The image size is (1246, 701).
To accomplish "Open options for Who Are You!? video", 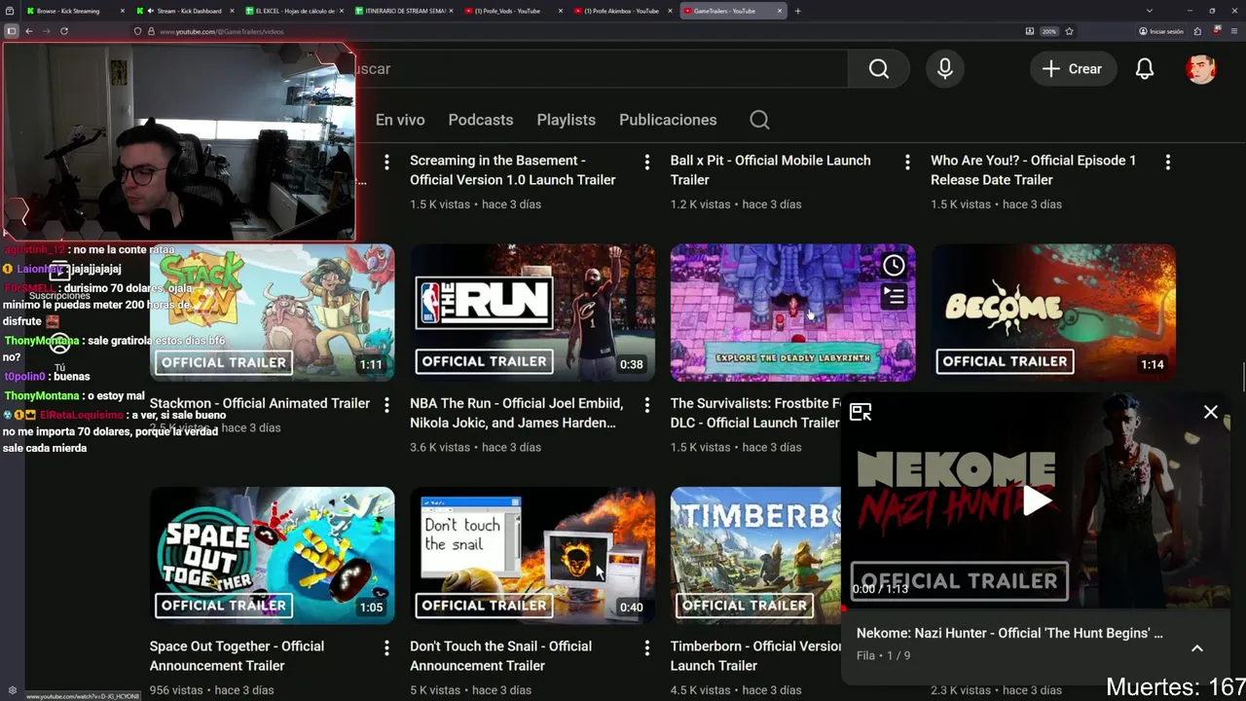I will tap(1167, 162).
